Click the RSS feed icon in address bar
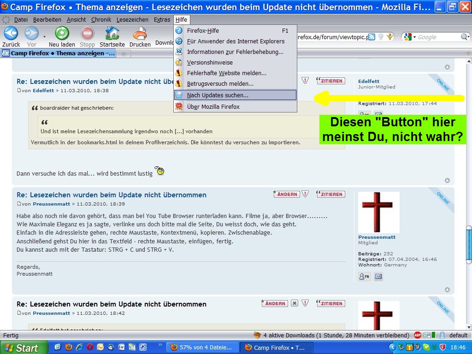 [371, 37]
